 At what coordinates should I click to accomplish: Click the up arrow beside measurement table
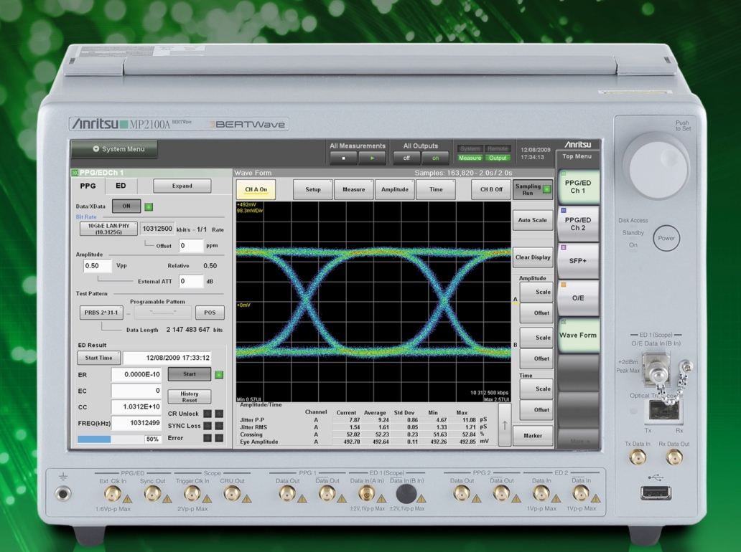504,424
